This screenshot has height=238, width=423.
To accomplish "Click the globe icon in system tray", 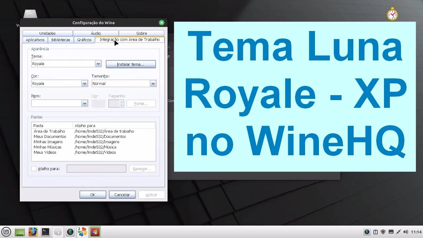I will tap(367, 232).
